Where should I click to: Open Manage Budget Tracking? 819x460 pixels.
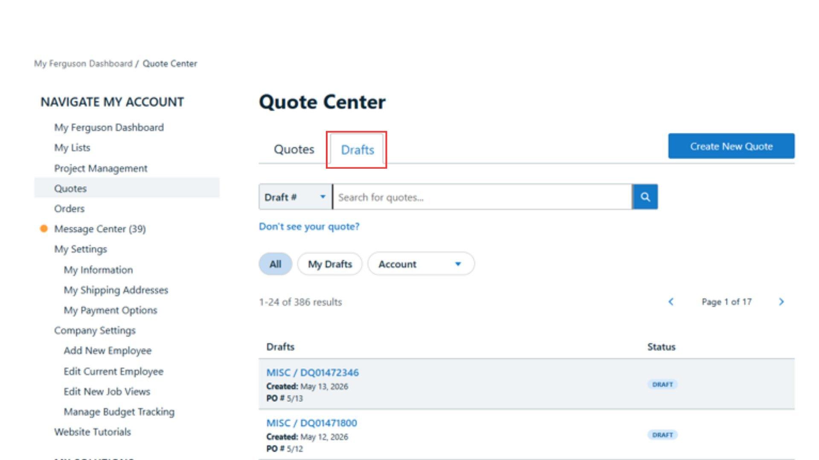119,412
